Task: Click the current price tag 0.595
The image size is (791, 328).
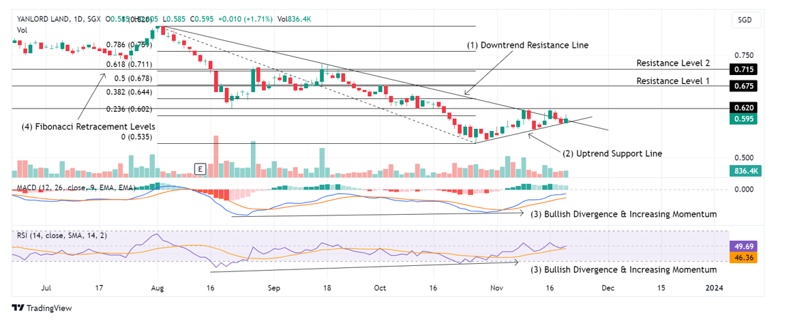Action: [x=744, y=119]
